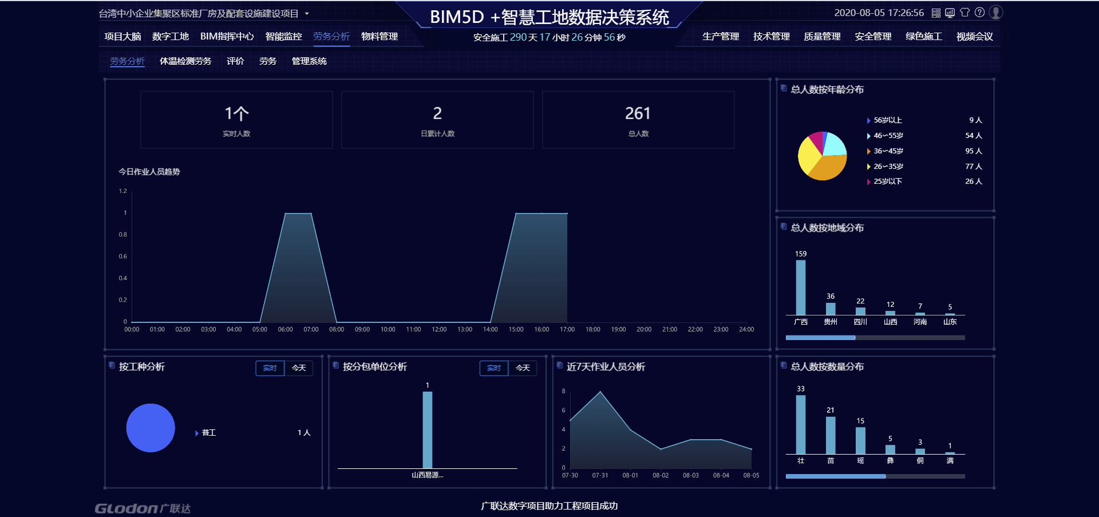Image resolution: width=1099 pixels, height=517 pixels.
Task: Click the 今日作业人员趋势 chart title
Action: (x=149, y=172)
